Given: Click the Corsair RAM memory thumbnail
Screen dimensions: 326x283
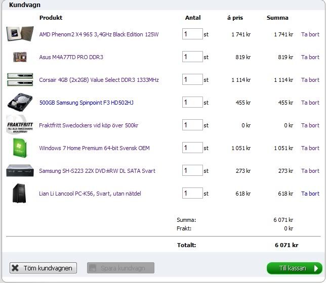Looking at the screenshot, I should (20, 80).
